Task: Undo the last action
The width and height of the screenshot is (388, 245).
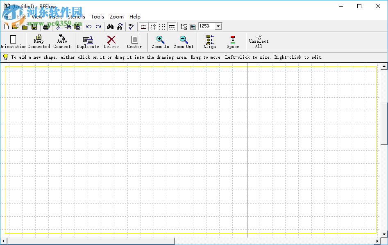Action: [x=89, y=26]
